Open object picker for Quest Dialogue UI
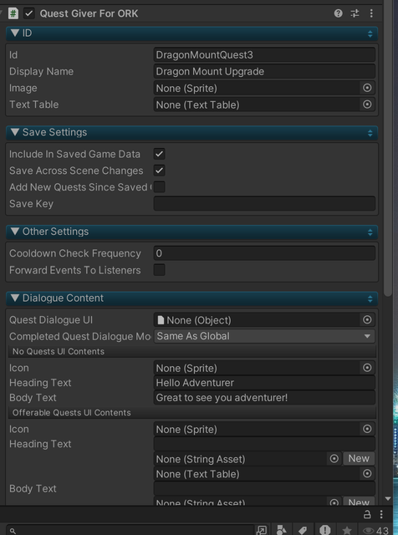This screenshot has height=535, width=398. 367,319
